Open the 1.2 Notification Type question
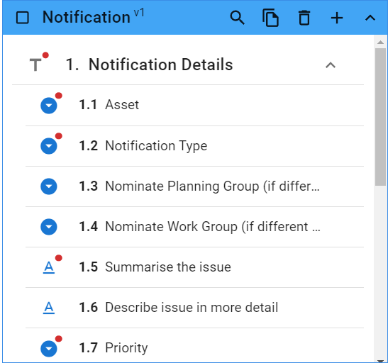The image size is (388, 363). 194,146
